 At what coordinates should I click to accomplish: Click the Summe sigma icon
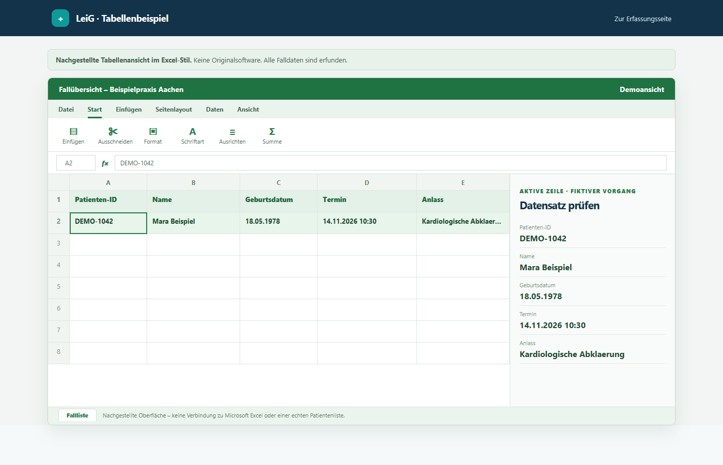(x=272, y=132)
